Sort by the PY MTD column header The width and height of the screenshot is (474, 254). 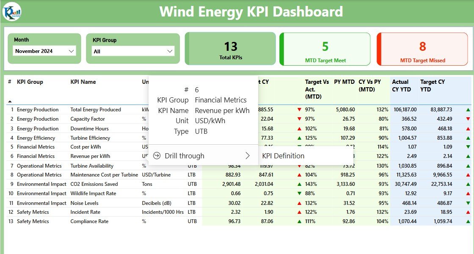click(344, 82)
